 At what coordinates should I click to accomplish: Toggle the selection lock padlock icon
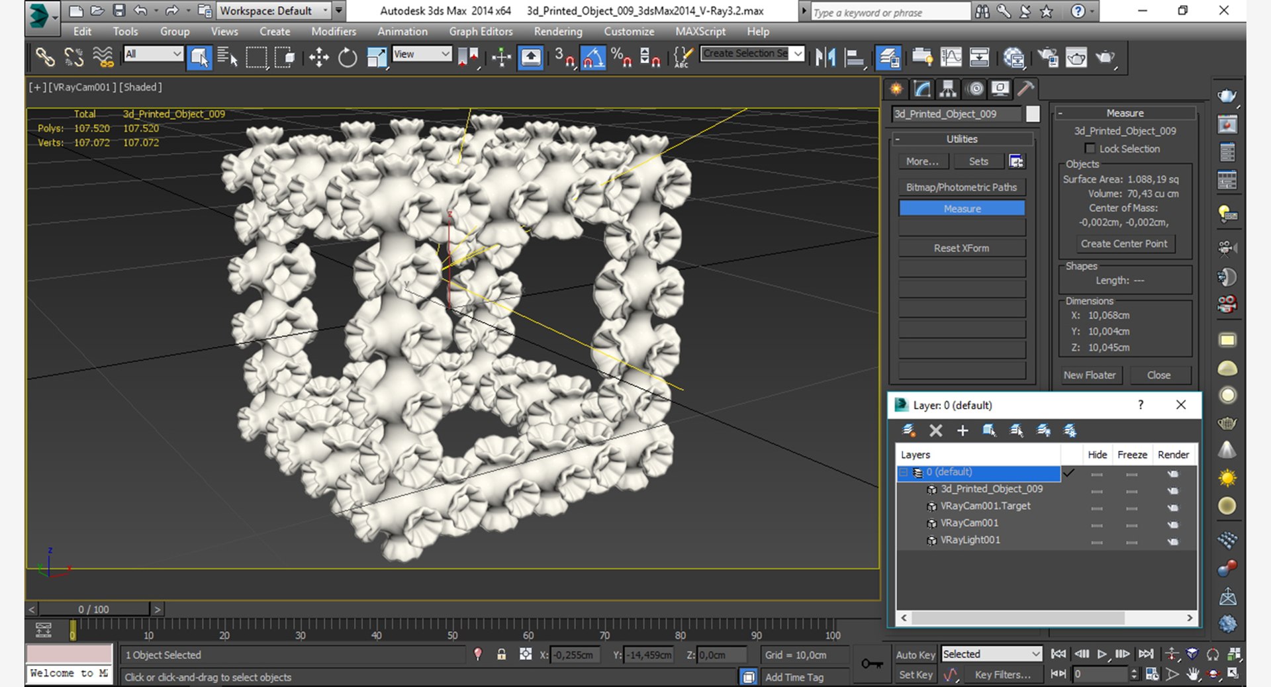coord(501,655)
